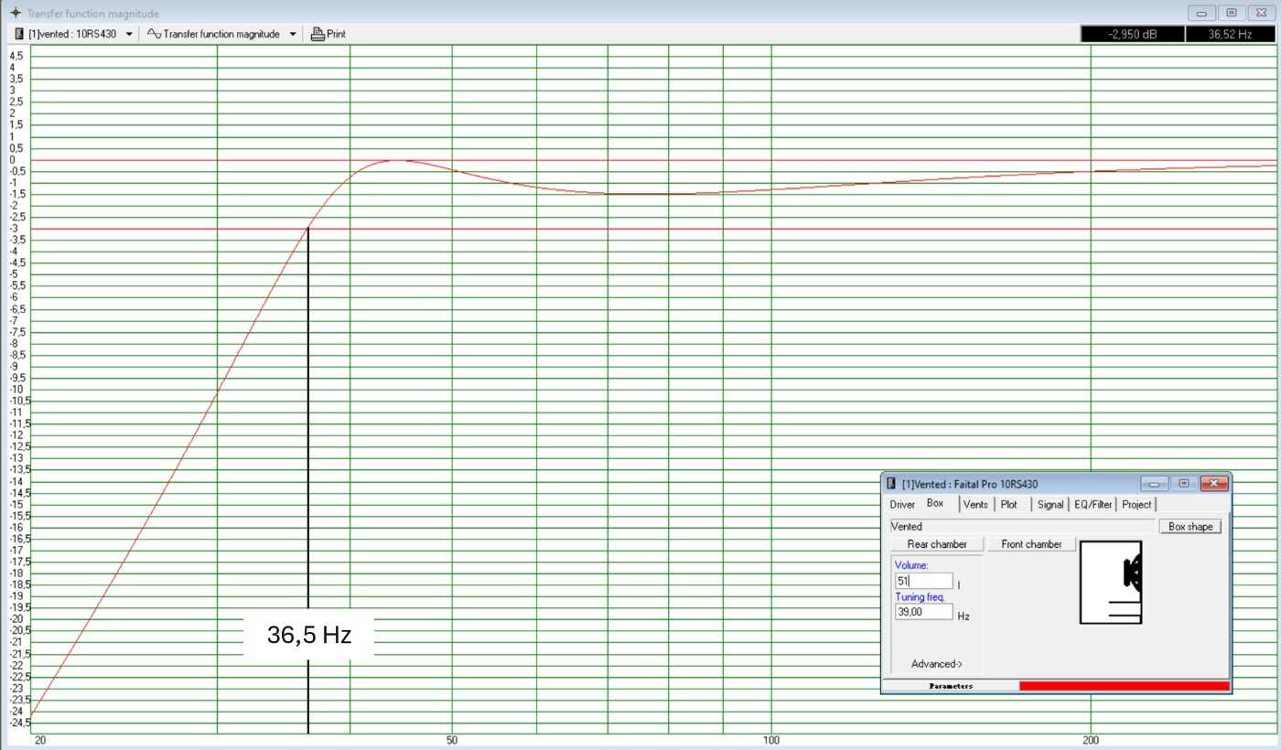Click the Tuning freq. input field
Image resolution: width=1281 pixels, height=750 pixels.
click(923, 612)
